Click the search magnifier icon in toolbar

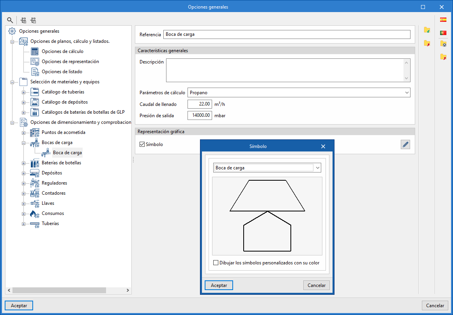point(10,20)
